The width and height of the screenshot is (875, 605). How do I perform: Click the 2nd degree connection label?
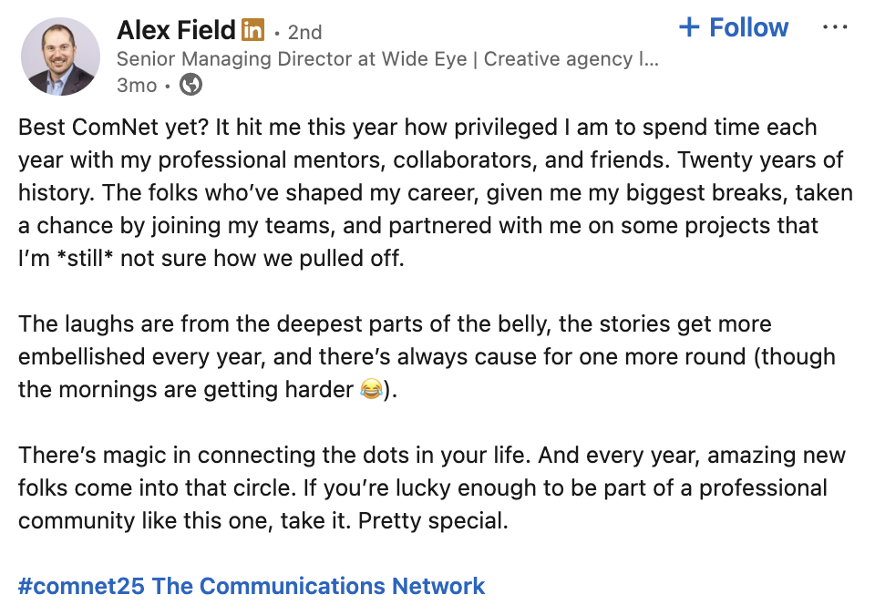(x=304, y=32)
